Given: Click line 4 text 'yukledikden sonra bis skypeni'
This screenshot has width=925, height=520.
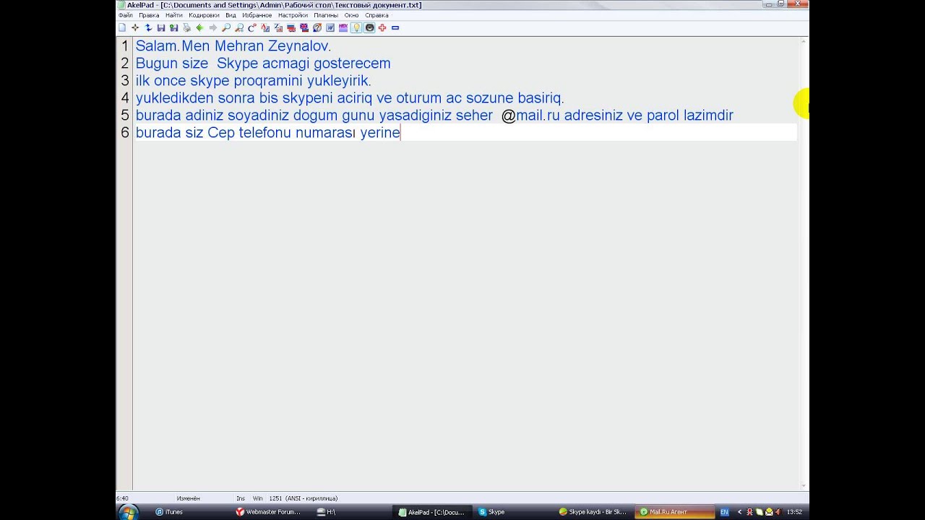Looking at the screenshot, I should [235, 98].
